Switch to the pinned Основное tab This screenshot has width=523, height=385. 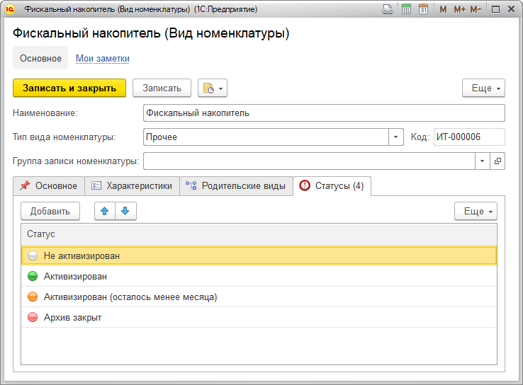pyautogui.click(x=49, y=186)
